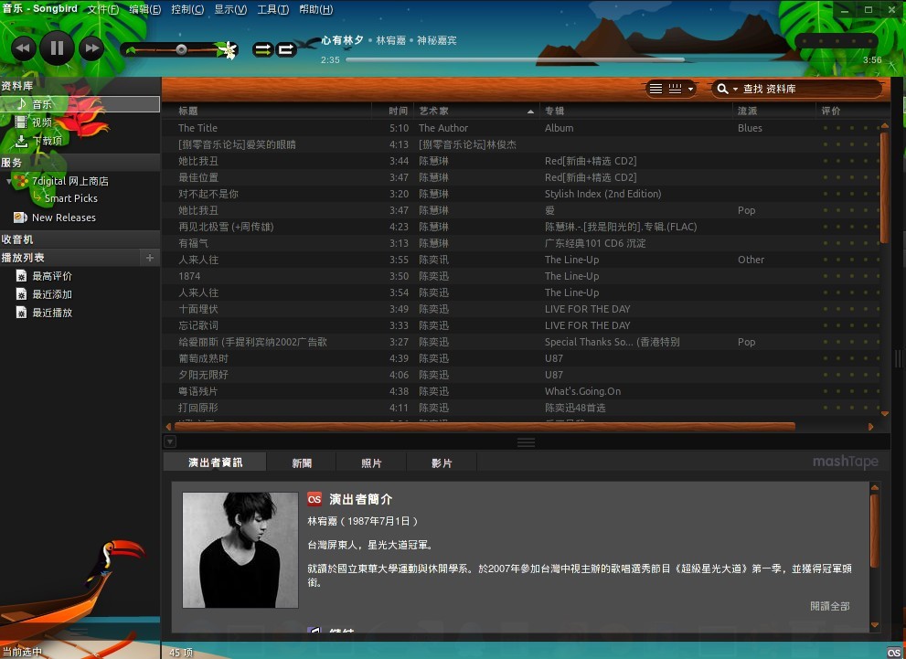Switch to list view icon

[x=656, y=89]
